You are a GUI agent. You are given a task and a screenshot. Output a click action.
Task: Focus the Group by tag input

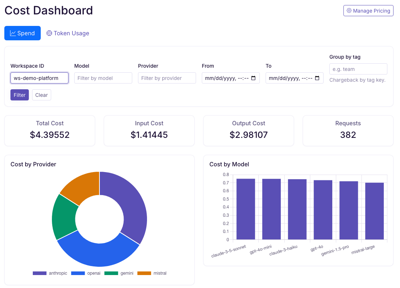tap(359, 69)
